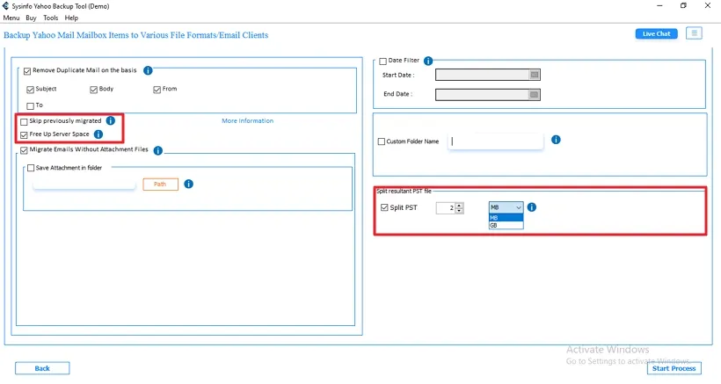
Task: Decrease Split PST size with down arrow
Action: tap(459, 211)
